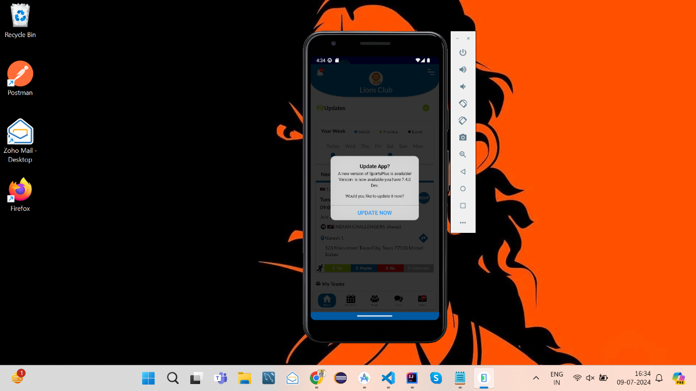Select the 0 Unknown availability segment

[x=419, y=268]
